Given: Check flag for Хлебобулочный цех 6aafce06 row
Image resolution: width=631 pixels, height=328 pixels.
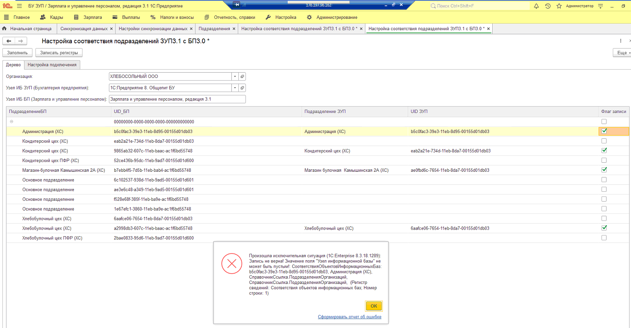Looking at the screenshot, I should (604, 218).
